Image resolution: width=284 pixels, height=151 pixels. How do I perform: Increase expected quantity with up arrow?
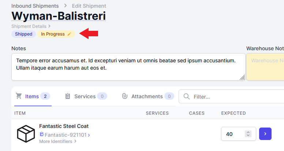point(248,132)
